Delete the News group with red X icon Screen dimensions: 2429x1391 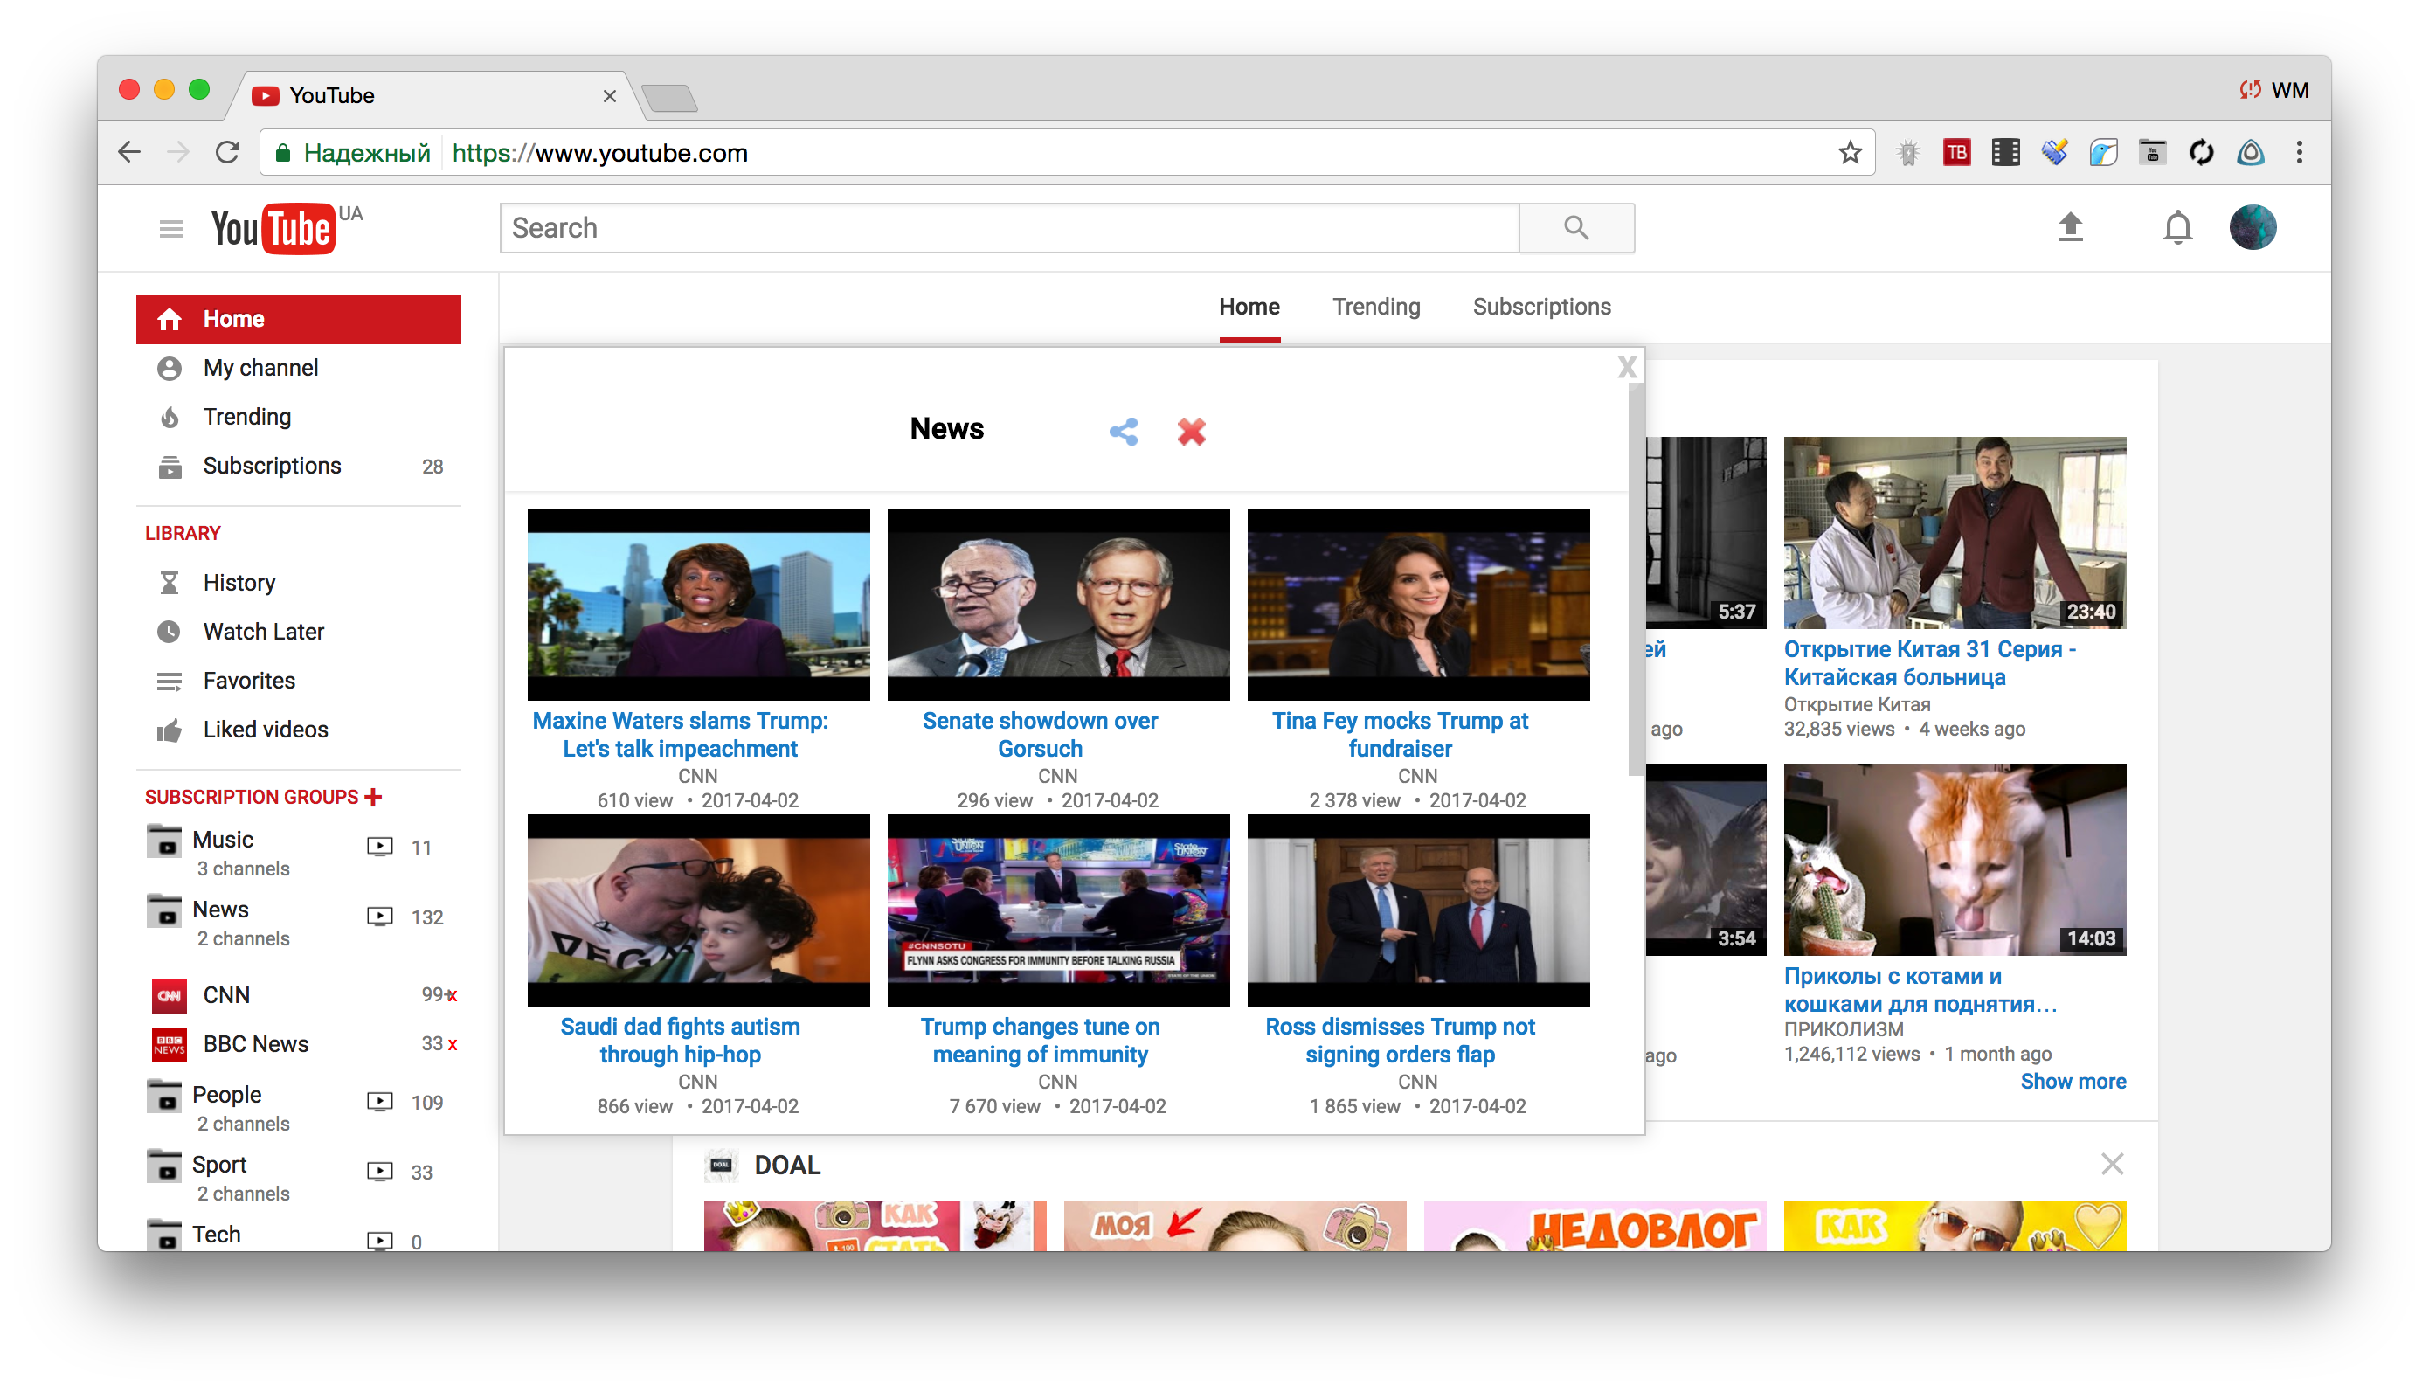coord(1191,431)
